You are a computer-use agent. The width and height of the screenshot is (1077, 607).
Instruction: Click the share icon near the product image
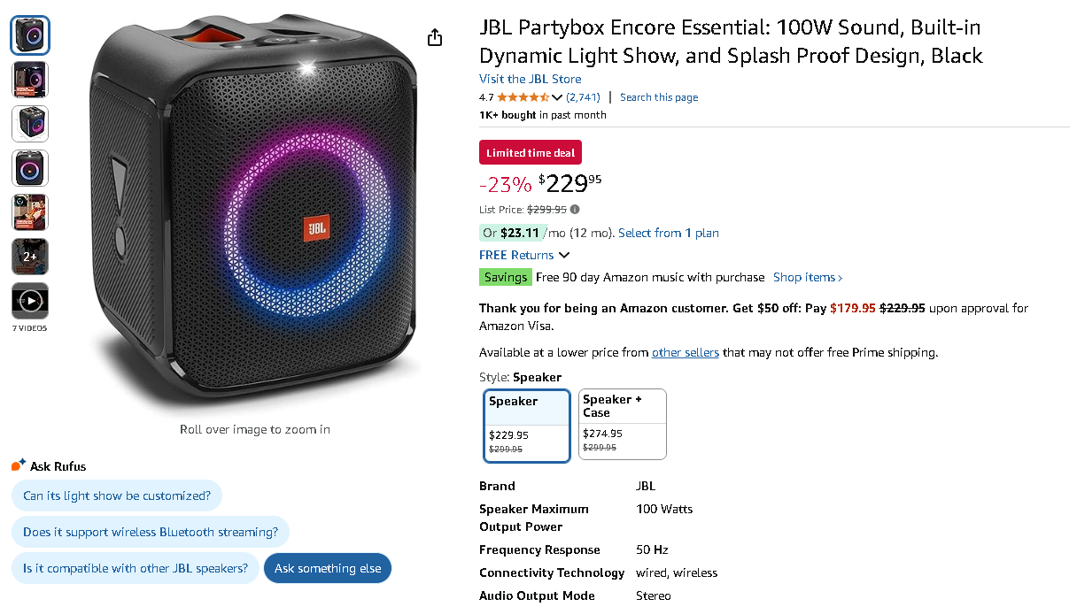pos(434,37)
